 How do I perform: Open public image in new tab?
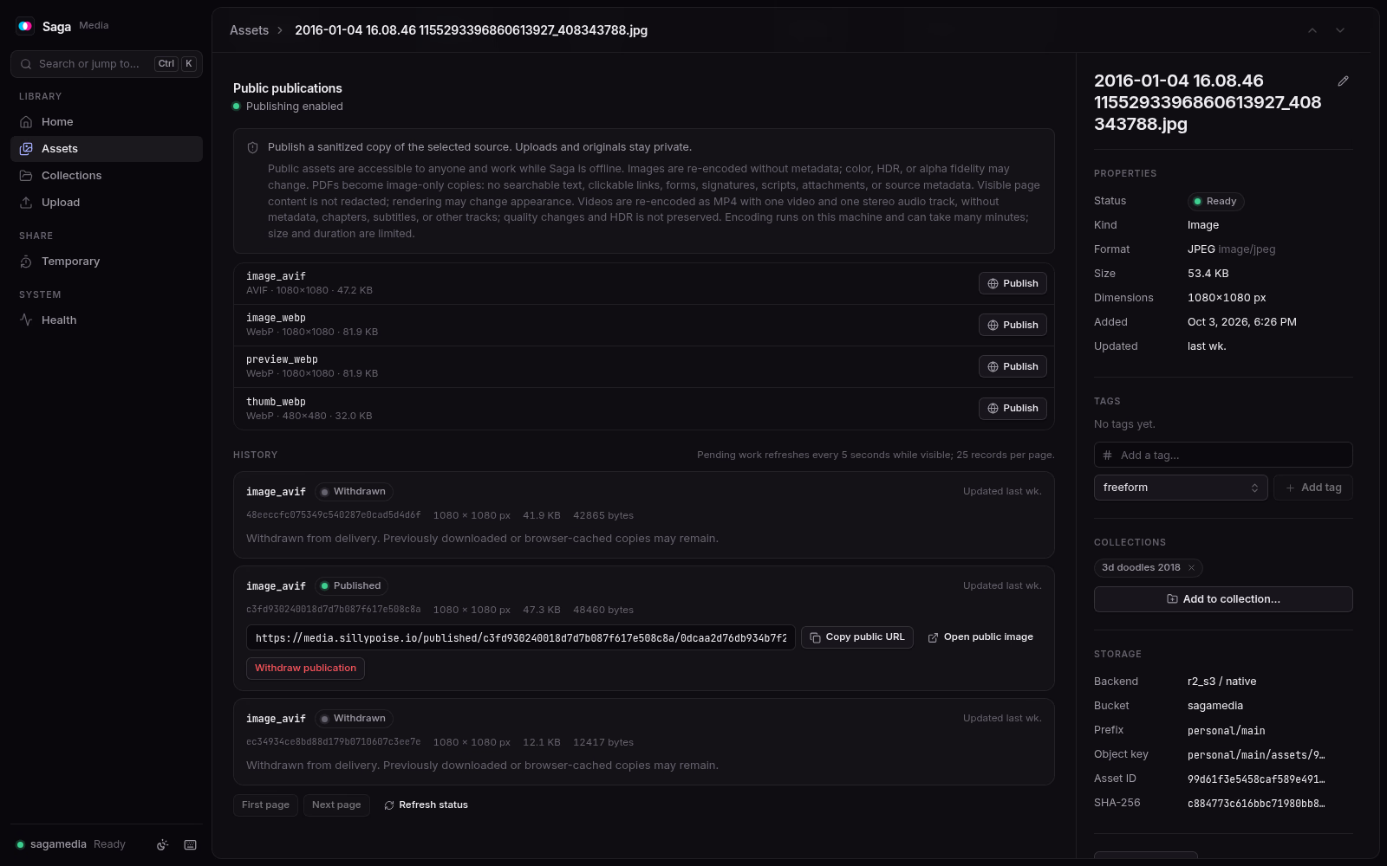pos(980,637)
